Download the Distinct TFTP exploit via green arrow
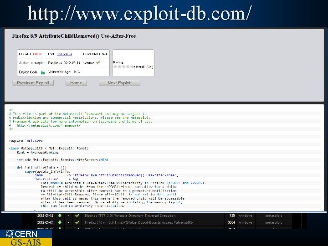Image resolution: width=328 pixels, height=246 pixels. pos(60,215)
